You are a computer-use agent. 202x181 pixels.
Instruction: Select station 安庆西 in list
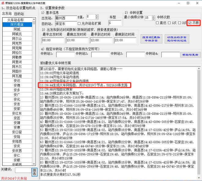pyautogui.click(x=17, y=151)
